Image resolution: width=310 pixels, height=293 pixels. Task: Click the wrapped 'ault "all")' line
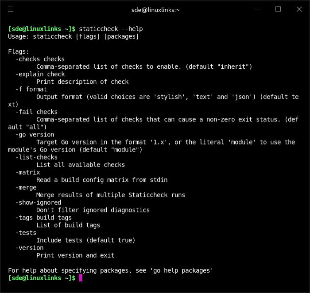click(x=27, y=127)
